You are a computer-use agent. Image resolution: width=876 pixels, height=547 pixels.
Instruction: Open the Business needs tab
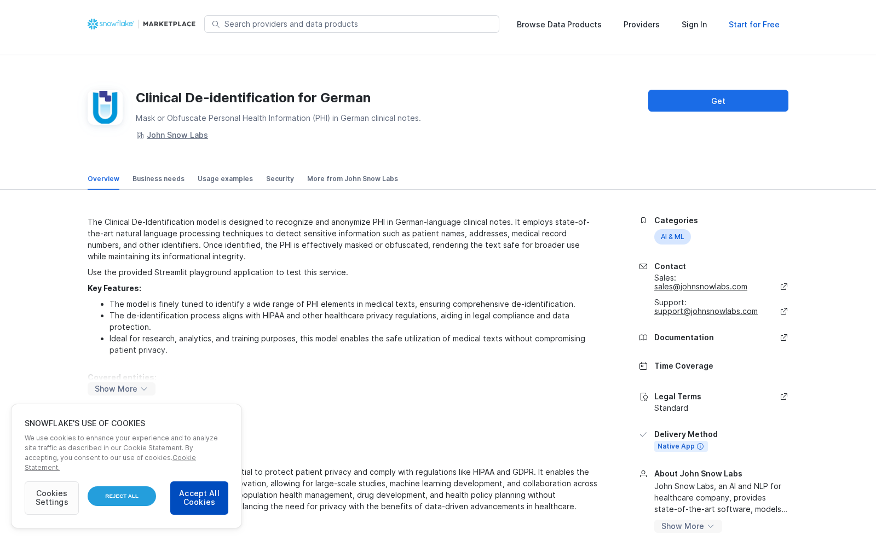158,179
